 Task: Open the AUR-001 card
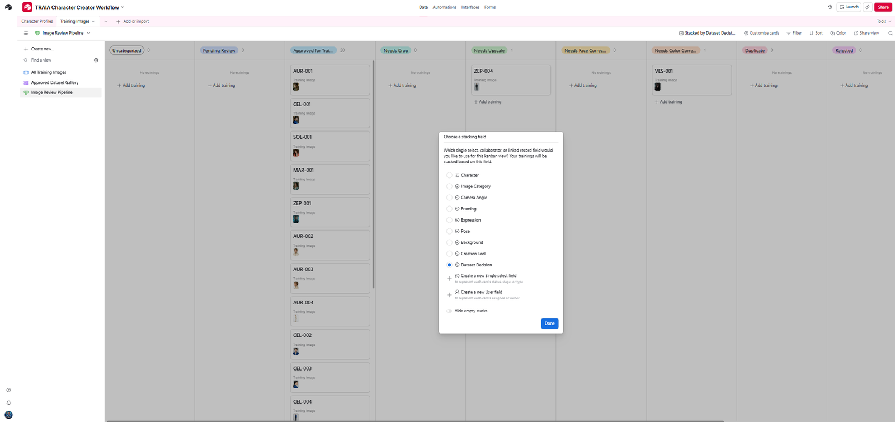(330, 80)
